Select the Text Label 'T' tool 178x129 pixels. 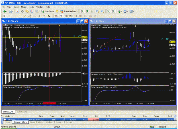(x=44, y=16)
